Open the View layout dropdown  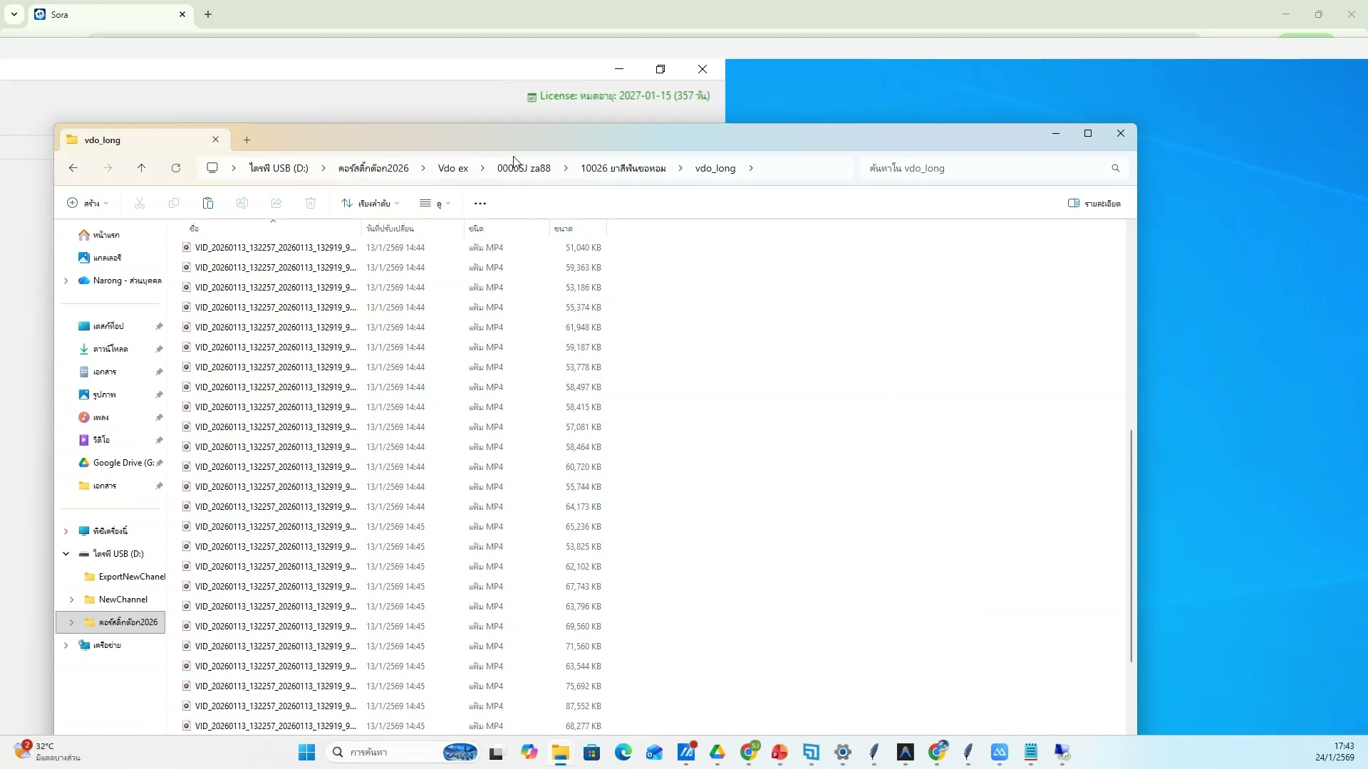point(435,204)
